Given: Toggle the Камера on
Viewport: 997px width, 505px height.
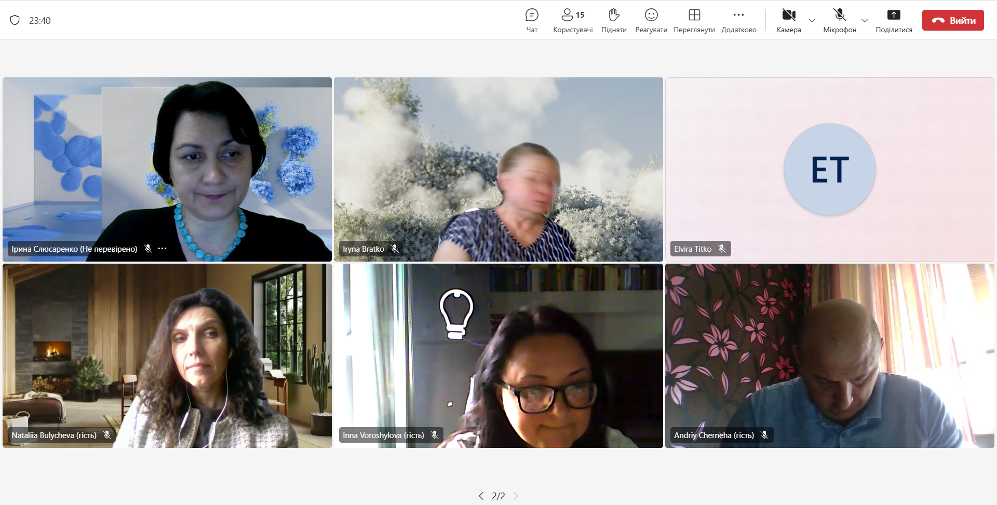Looking at the screenshot, I should tap(789, 20).
